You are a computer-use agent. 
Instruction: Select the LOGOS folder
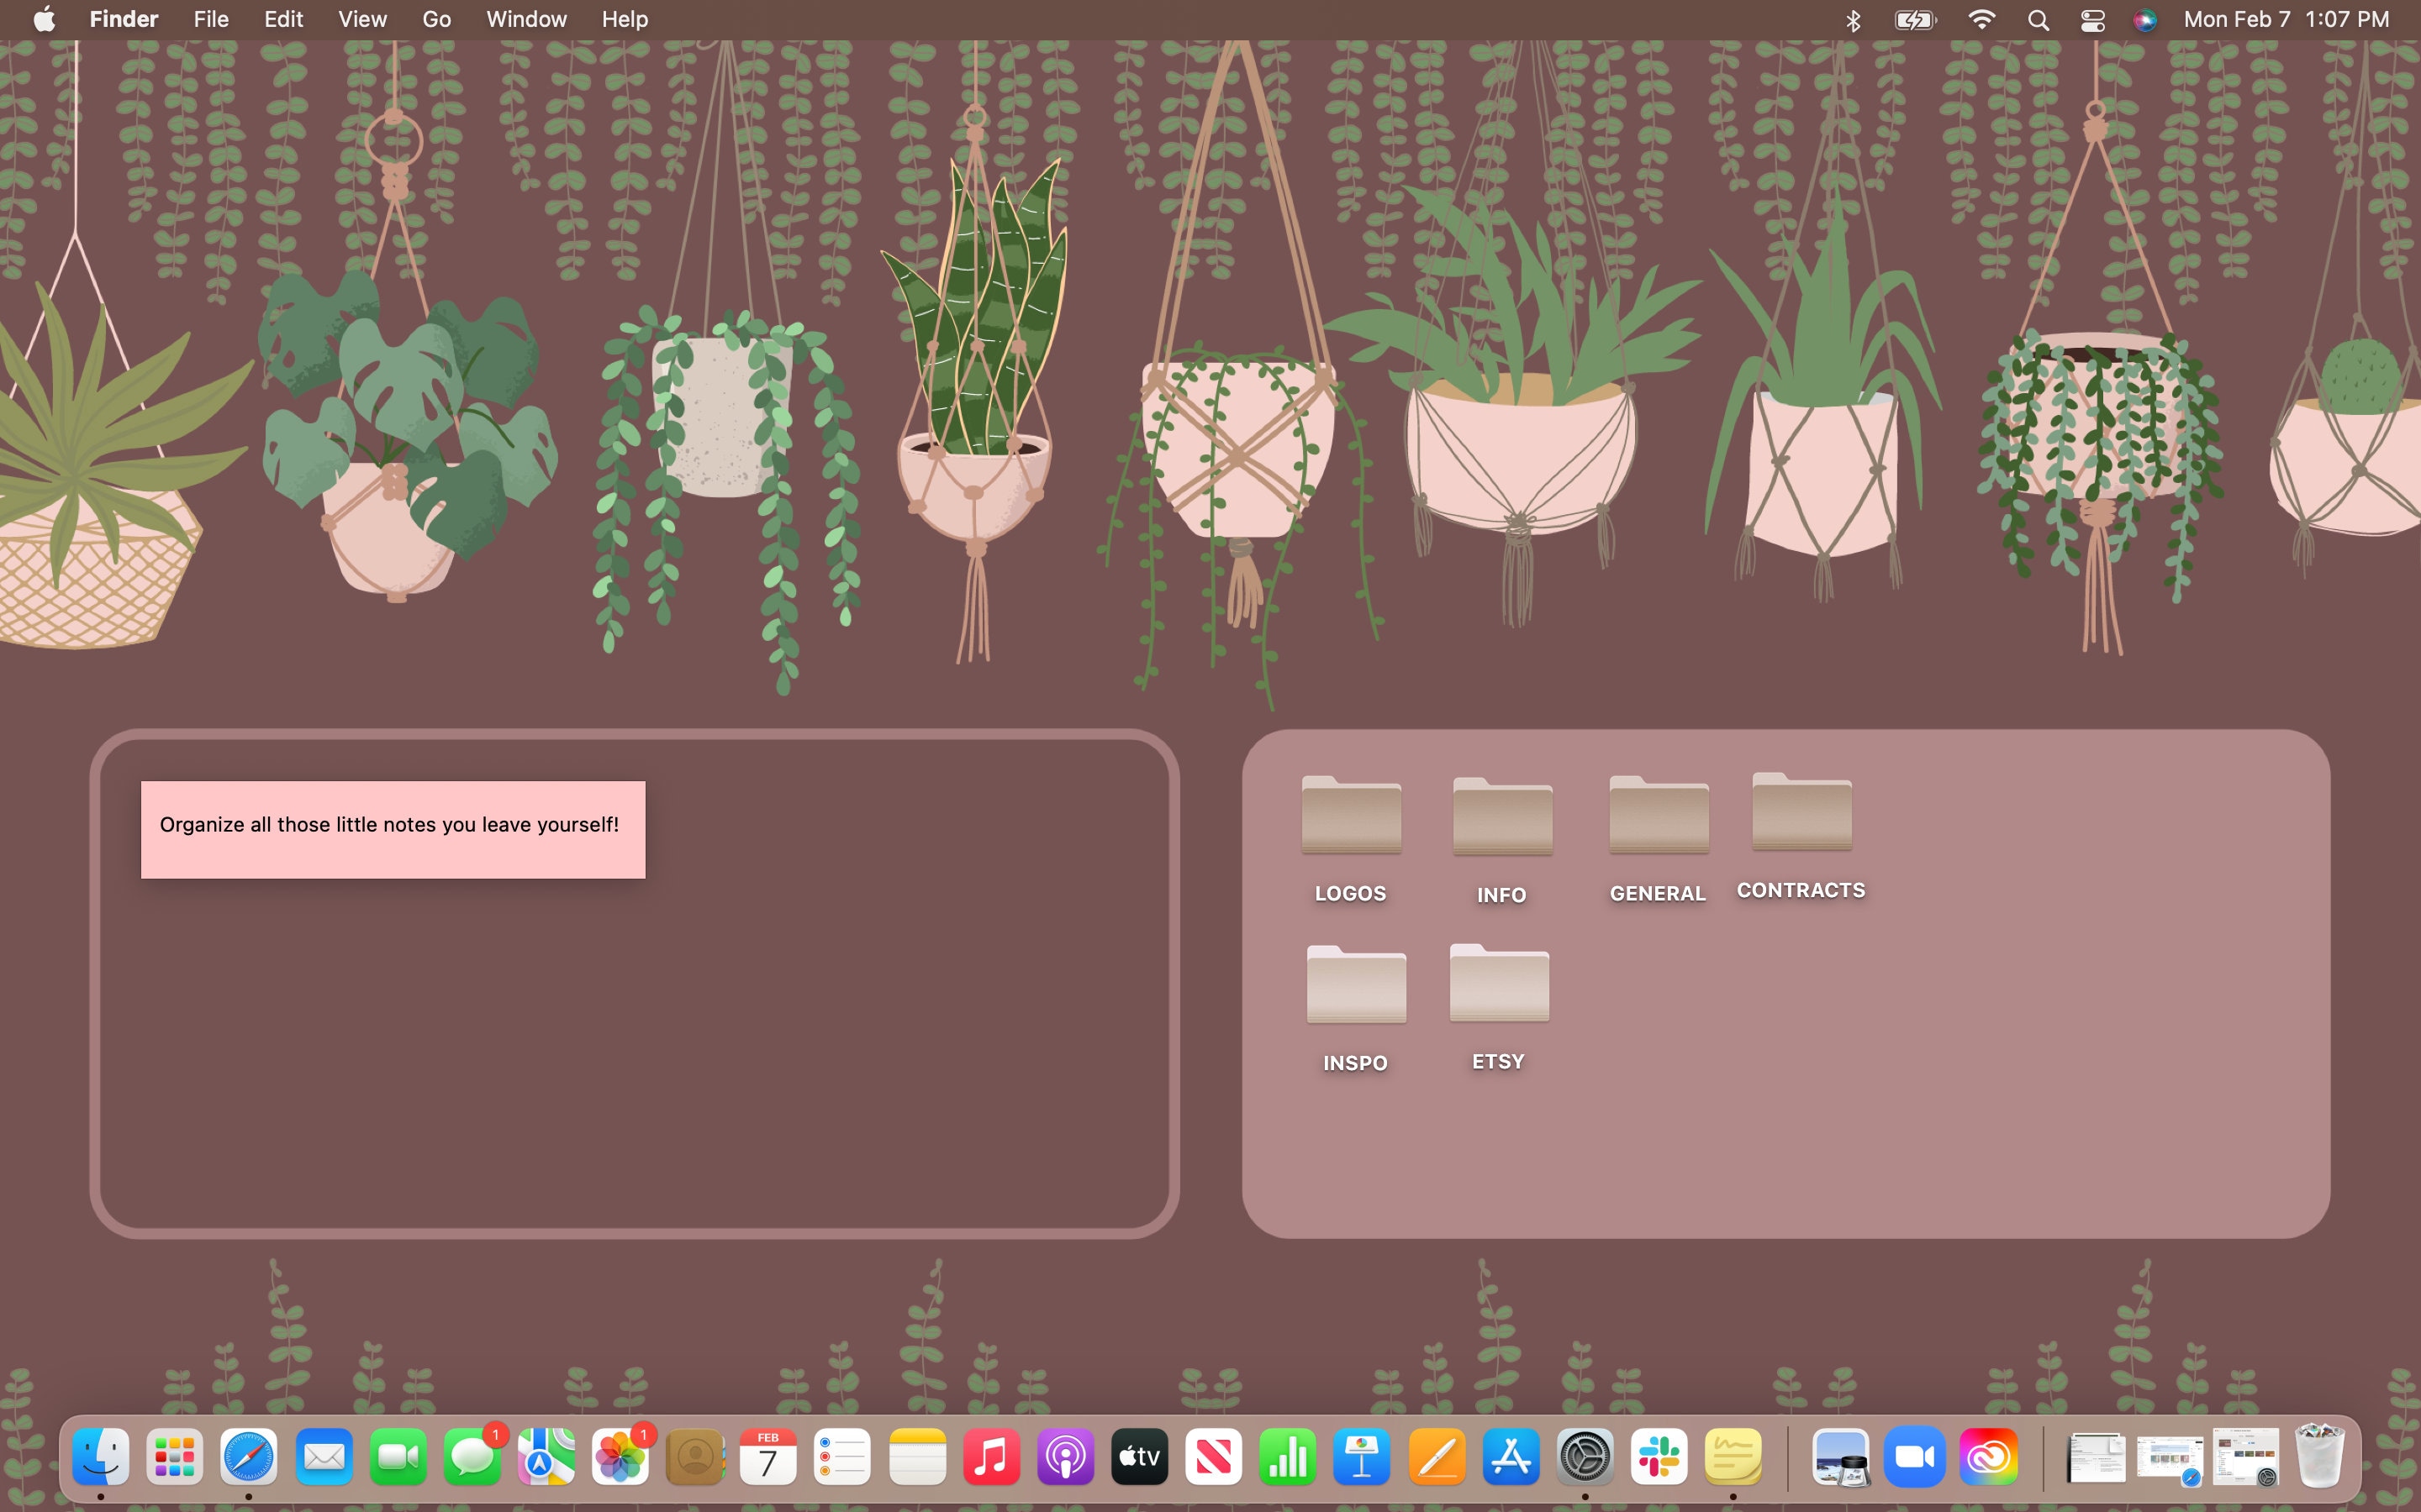pyautogui.click(x=1351, y=840)
